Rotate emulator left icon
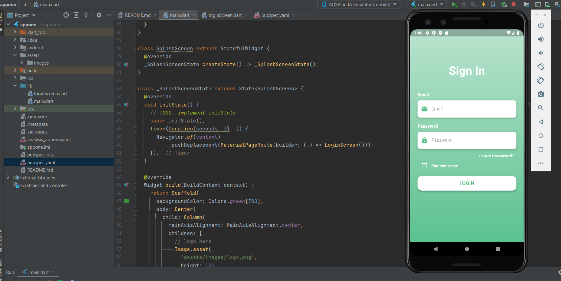This screenshot has height=281, width=561. tap(541, 66)
